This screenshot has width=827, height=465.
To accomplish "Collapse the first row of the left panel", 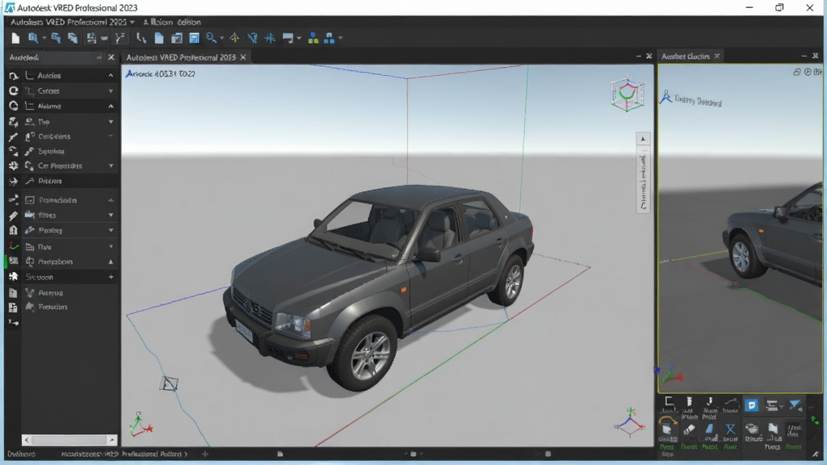I will pyautogui.click(x=111, y=76).
